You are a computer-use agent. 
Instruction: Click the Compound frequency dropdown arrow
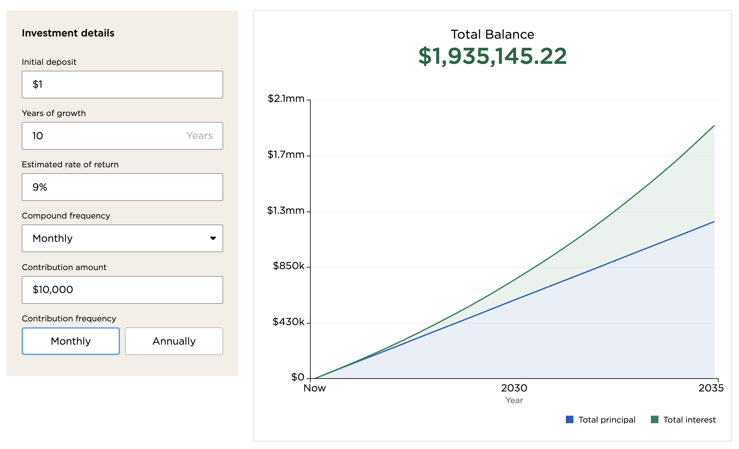click(213, 238)
